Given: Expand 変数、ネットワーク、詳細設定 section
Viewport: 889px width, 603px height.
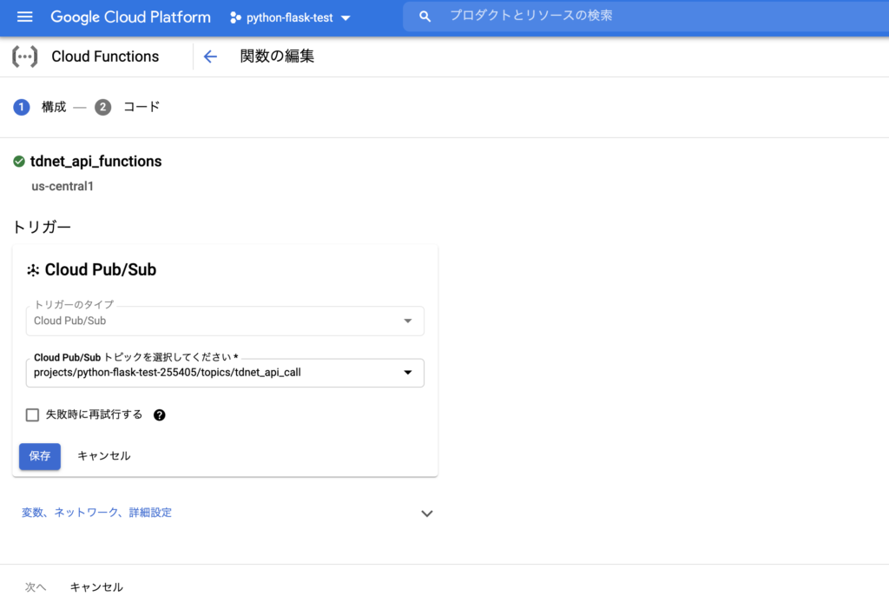Looking at the screenshot, I should pyautogui.click(x=96, y=513).
